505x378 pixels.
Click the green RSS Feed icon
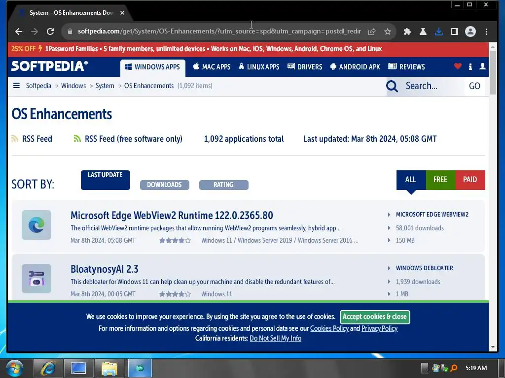[x=77, y=138]
